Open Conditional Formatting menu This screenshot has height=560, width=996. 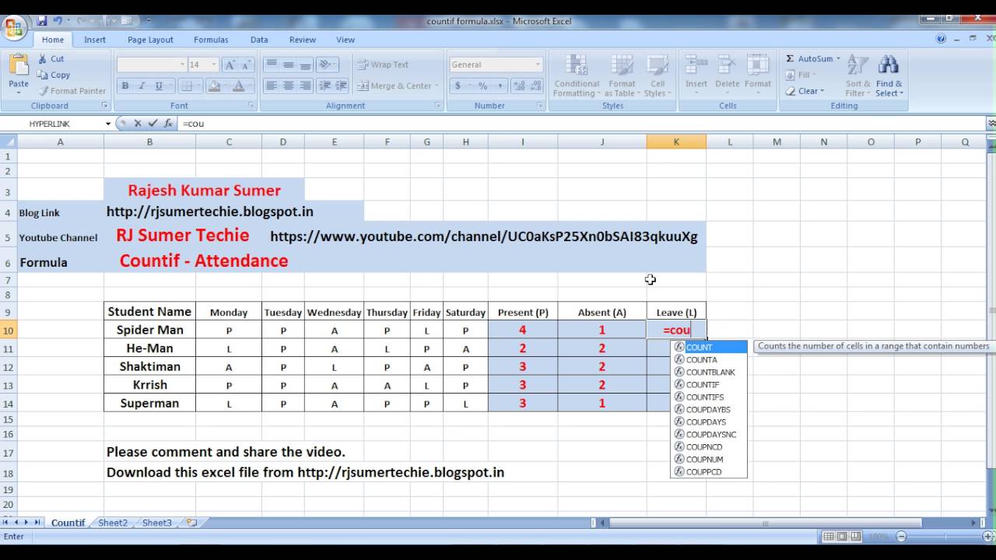[x=577, y=76]
